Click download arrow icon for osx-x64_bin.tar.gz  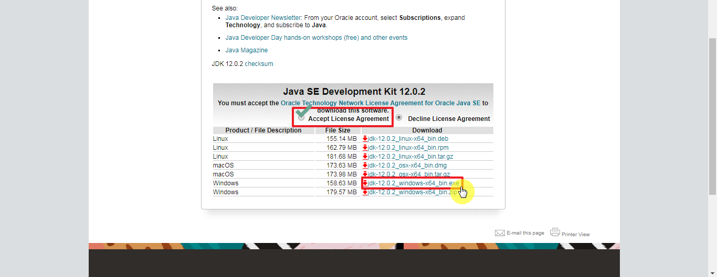(365, 174)
